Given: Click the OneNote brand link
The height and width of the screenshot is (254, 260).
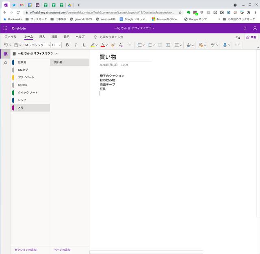Looking at the screenshot, I should [19, 28].
